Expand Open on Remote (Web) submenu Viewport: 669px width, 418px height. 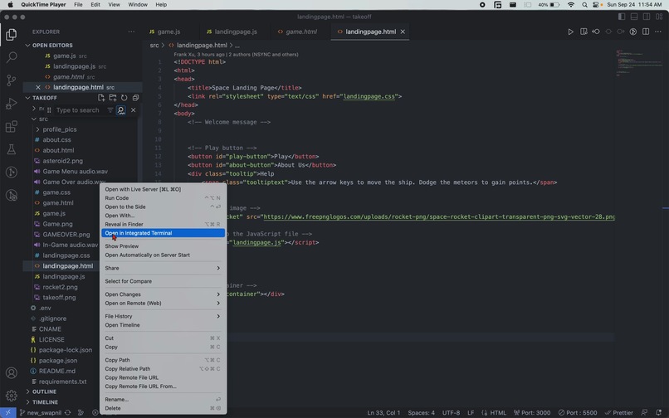pyautogui.click(x=163, y=304)
